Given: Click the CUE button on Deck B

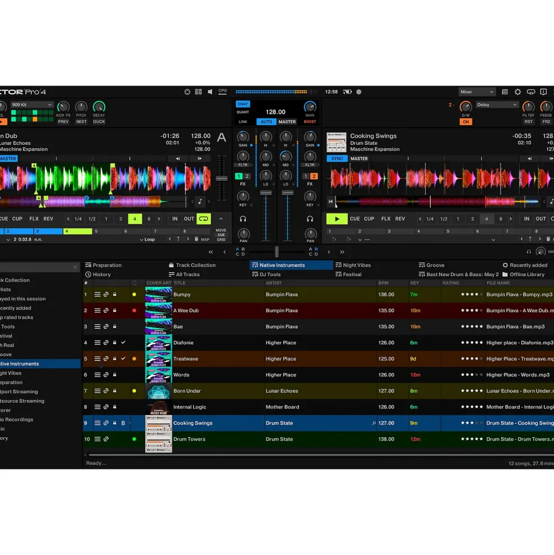Looking at the screenshot, I should [355, 219].
